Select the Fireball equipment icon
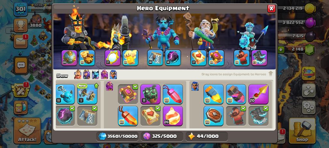 click(173, 116)
